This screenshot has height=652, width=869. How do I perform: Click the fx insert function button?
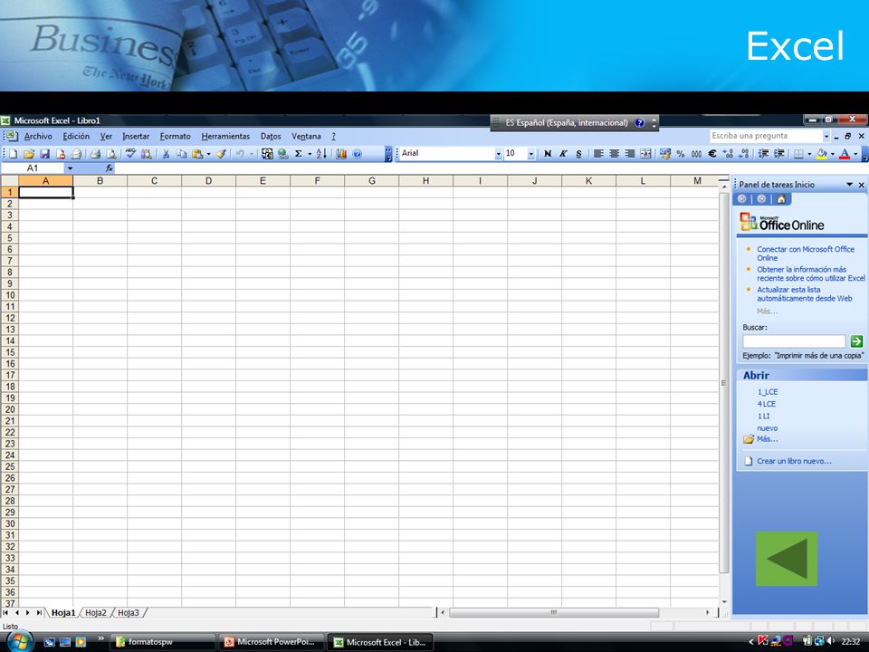(x=110, y=168)
